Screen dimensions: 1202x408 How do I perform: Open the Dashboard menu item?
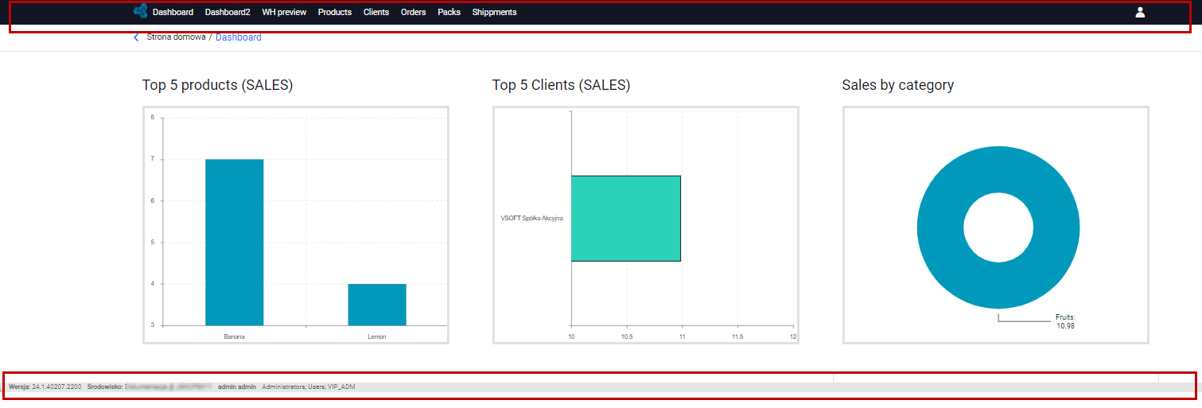[x=173, y=12]
